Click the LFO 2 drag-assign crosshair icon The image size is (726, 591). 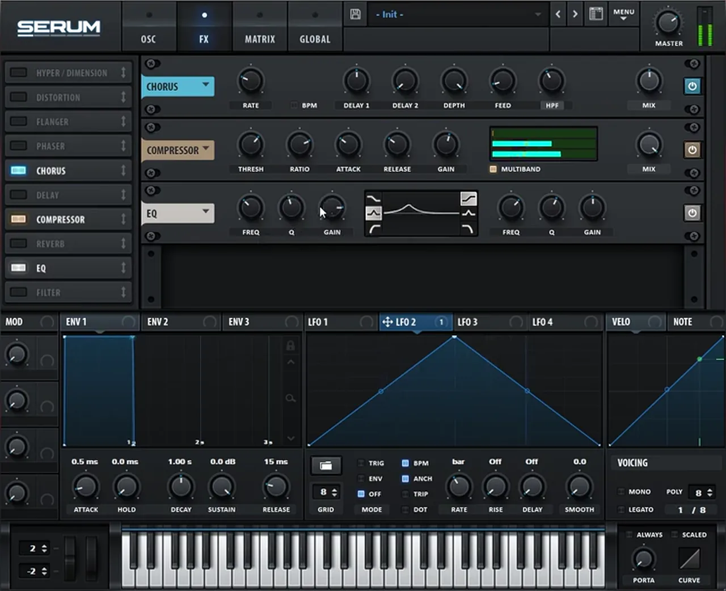(x=387, y=322)
